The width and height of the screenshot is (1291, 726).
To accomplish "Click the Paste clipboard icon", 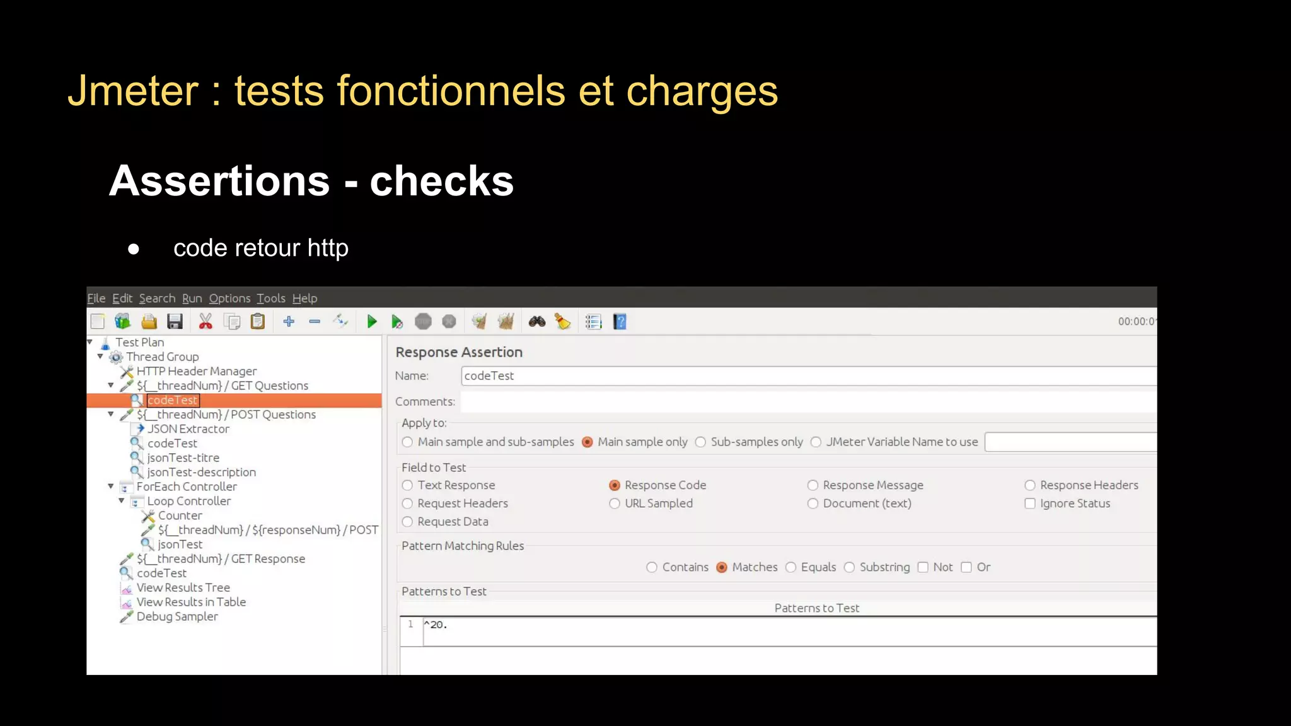I will pyautogui.click(x=258, y=322).
